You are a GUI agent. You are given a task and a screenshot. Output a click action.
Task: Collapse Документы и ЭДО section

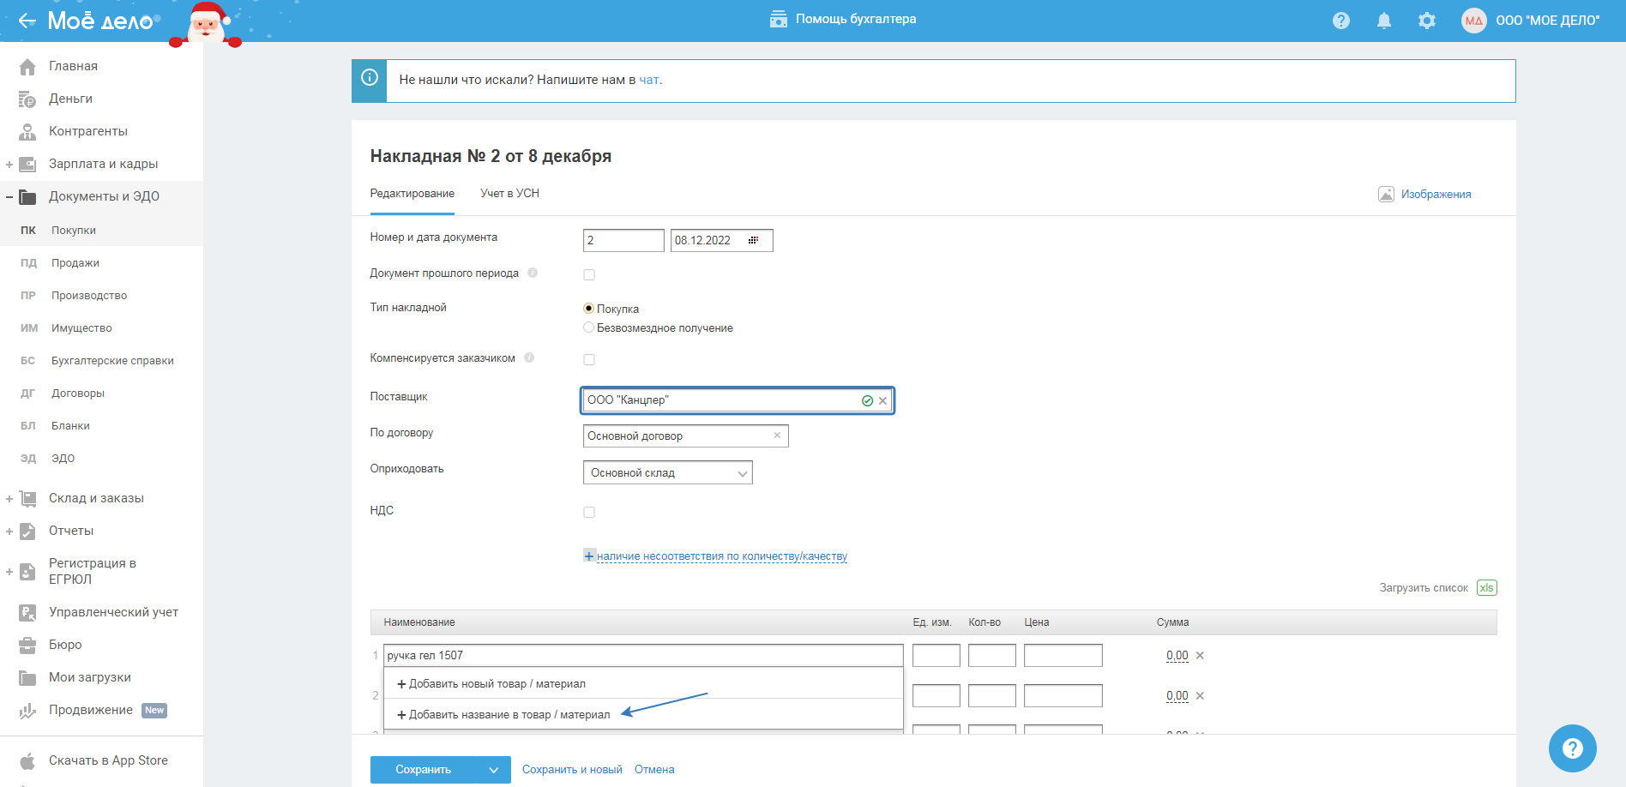(x=9, y=197)
